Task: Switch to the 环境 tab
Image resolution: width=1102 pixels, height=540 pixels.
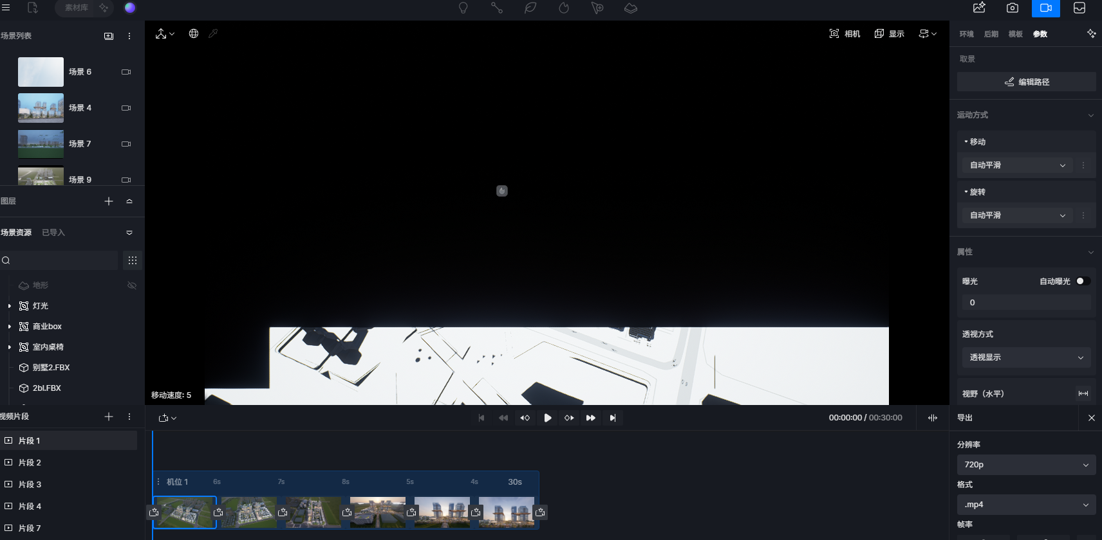Action: point(966,34)
